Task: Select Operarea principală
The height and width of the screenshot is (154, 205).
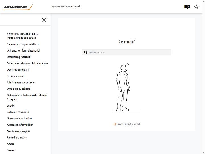Action: pos(18,70)
